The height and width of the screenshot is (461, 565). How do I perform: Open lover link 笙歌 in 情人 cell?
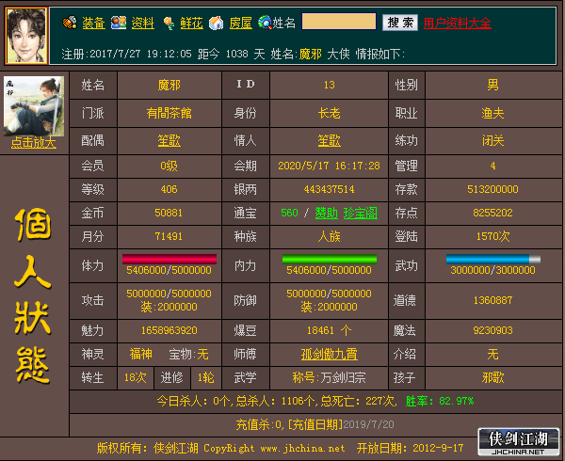point(329,141)
